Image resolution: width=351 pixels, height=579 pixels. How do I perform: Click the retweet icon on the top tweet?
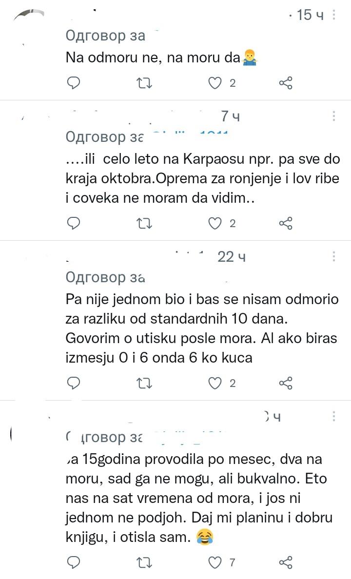(x=144, y=83)
